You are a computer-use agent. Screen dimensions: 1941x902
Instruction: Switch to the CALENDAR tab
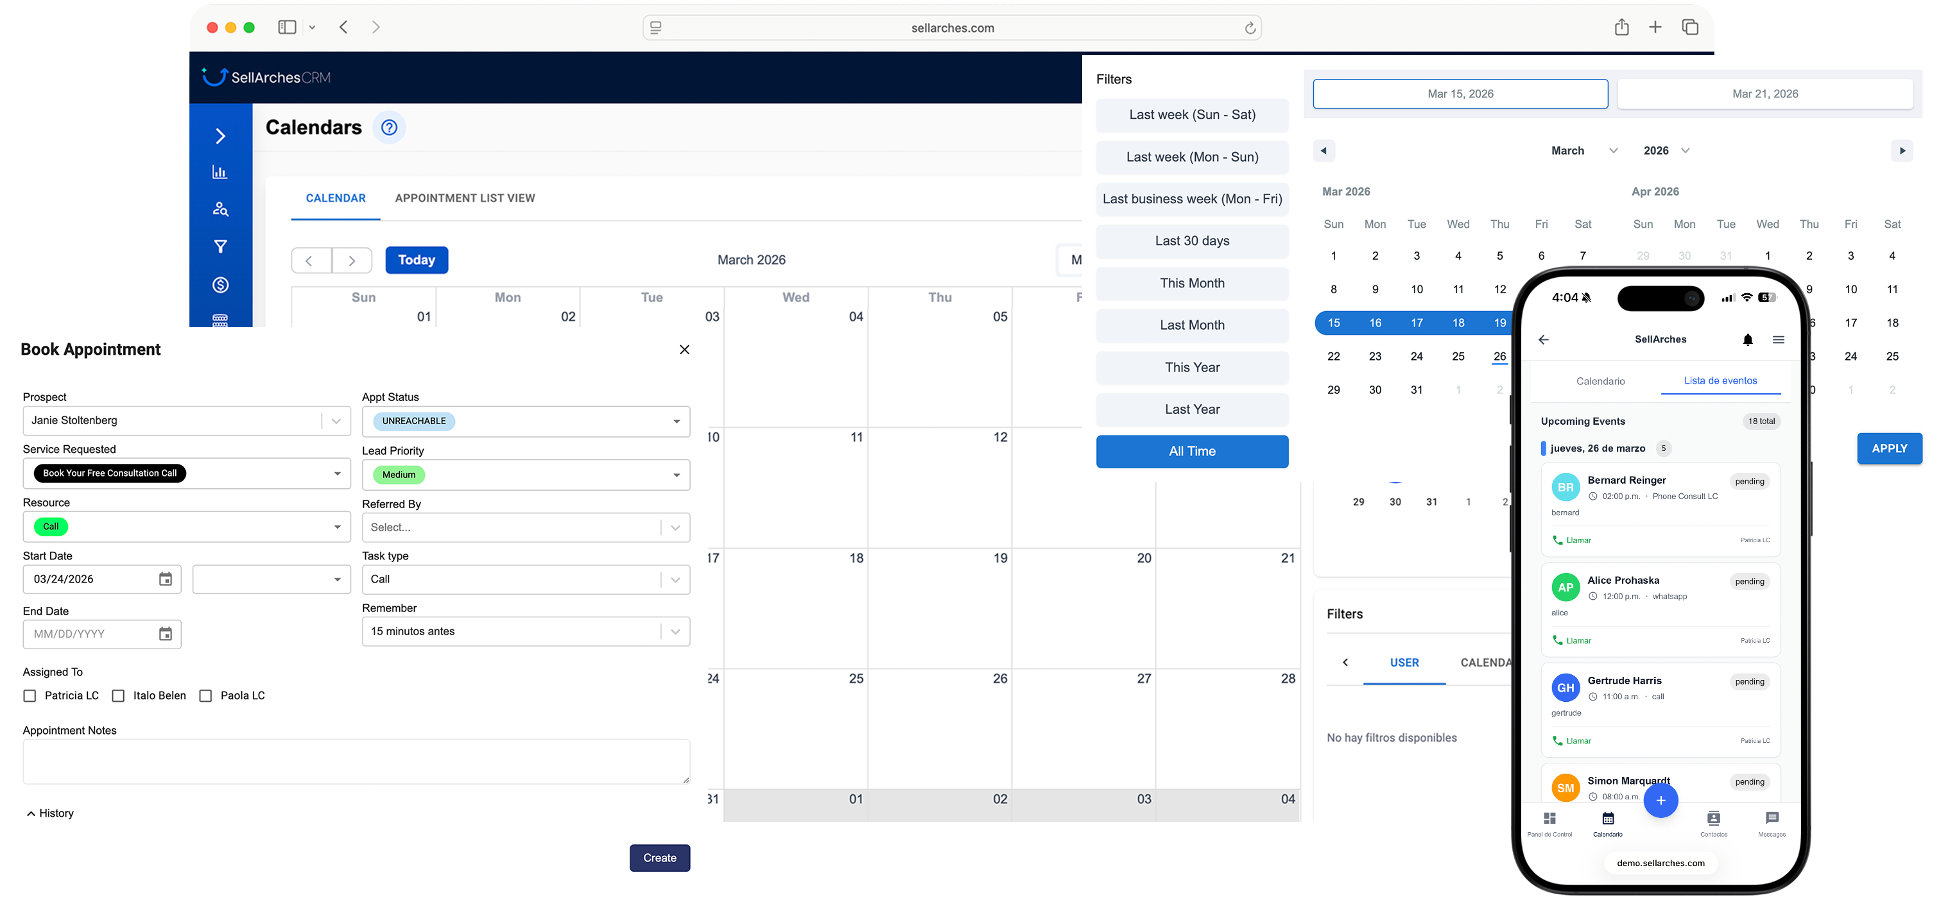point(335,198)
